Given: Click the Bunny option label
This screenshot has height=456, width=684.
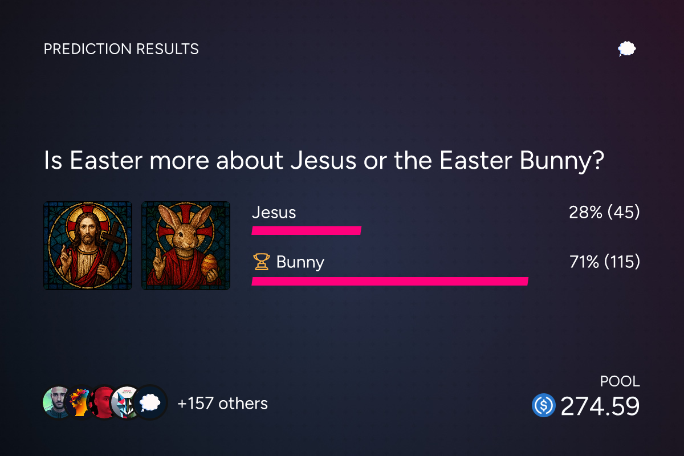Looking at the screenshot, I should pos(300,262).
